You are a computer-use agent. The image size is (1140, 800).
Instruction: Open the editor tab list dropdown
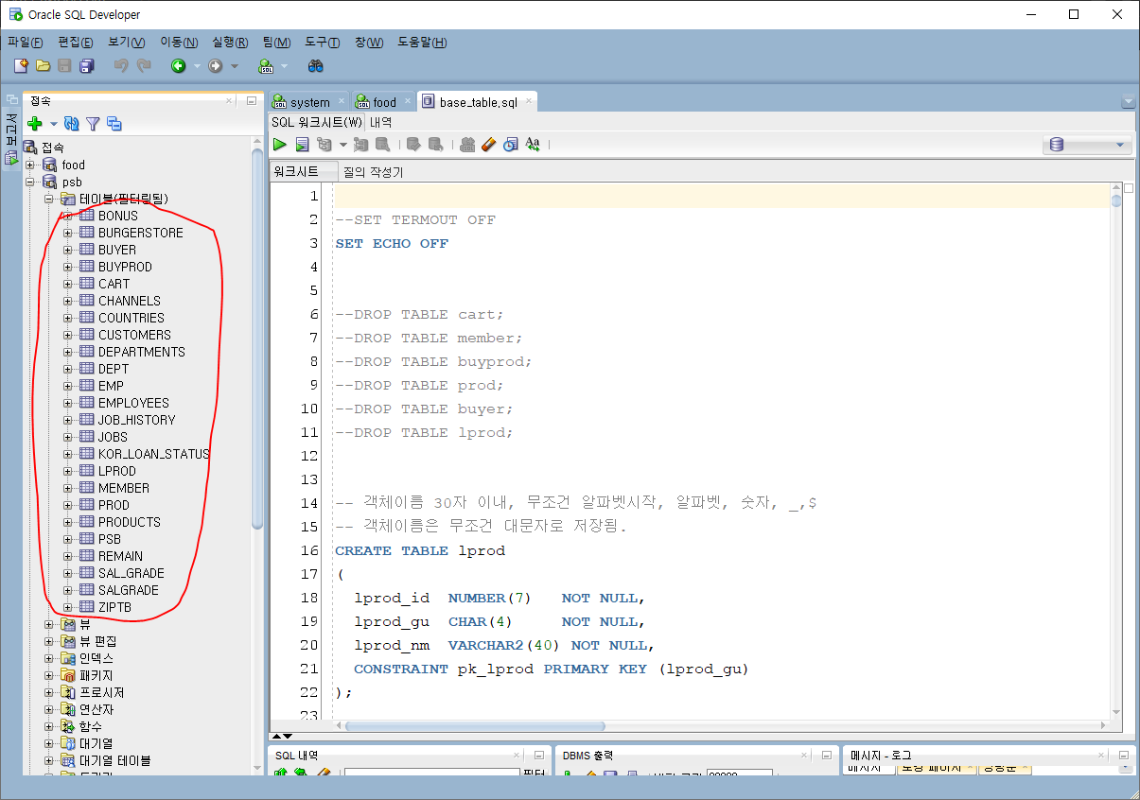(x=1128, y=101)
